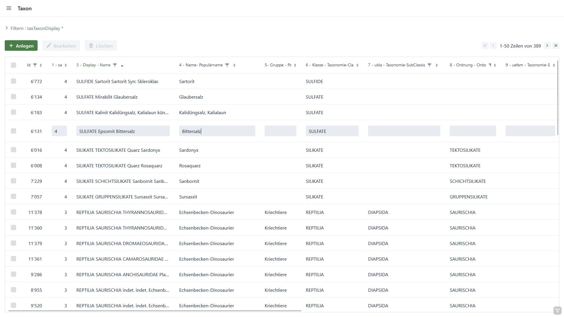Click clear-filter icon at bottom right corner
Image resolution: width=564 pixels, height=317 pixels.
click(x=557, y=311)
